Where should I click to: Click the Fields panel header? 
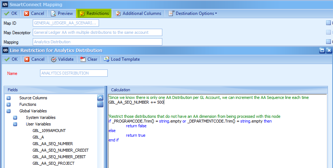tap(54, 90)
